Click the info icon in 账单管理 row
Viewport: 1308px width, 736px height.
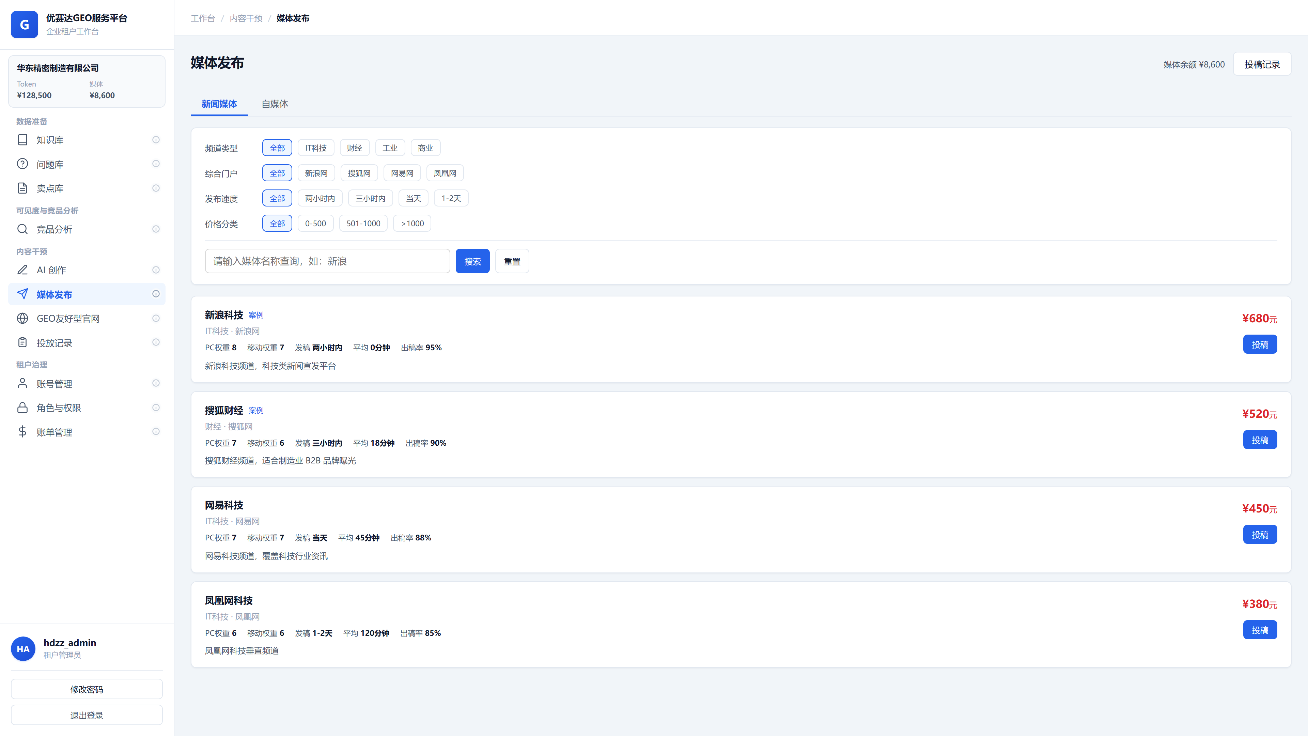pos(156,431)
